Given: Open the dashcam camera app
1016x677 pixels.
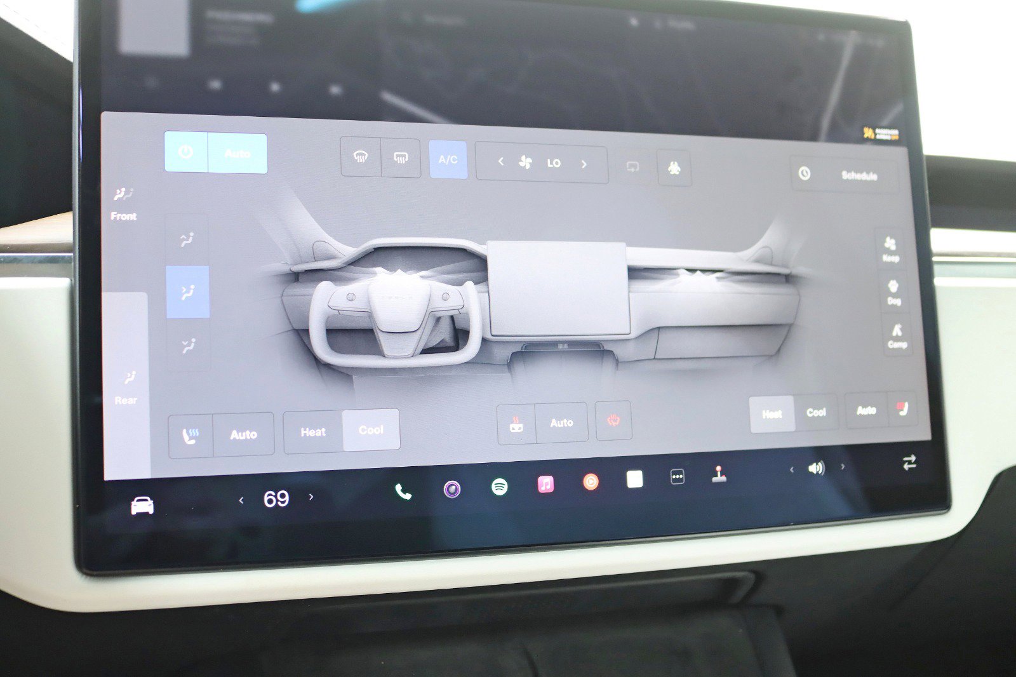Looking at the screenshot, I should (452, 489).
